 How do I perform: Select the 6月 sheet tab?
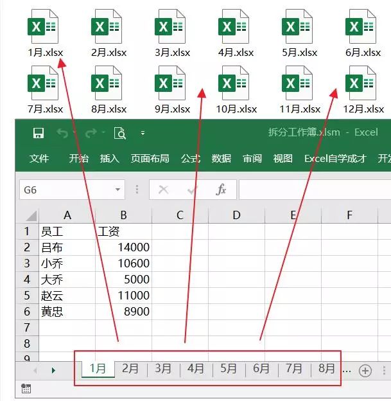pyautogui.click(x=261, y=369)
